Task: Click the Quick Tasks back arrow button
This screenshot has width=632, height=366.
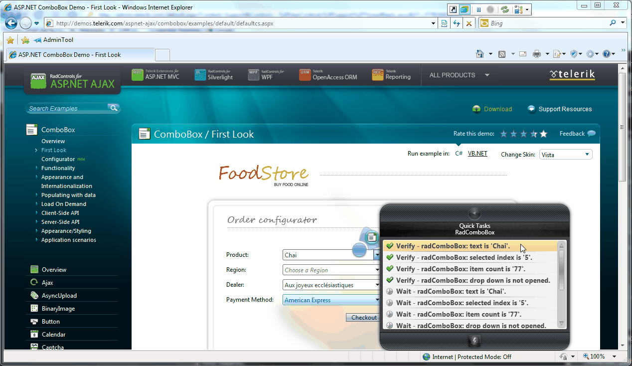Action: click(474, 213)
